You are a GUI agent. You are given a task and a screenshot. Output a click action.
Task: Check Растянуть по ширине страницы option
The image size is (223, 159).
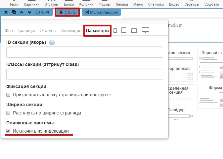[x=8, y=113]
